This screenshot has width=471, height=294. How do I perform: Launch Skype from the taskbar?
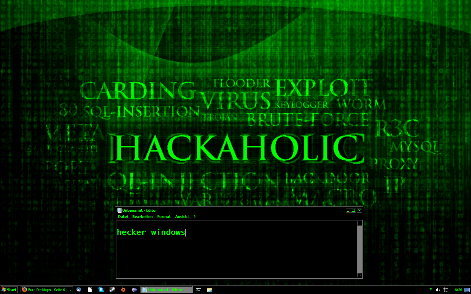tap(101, 290)
